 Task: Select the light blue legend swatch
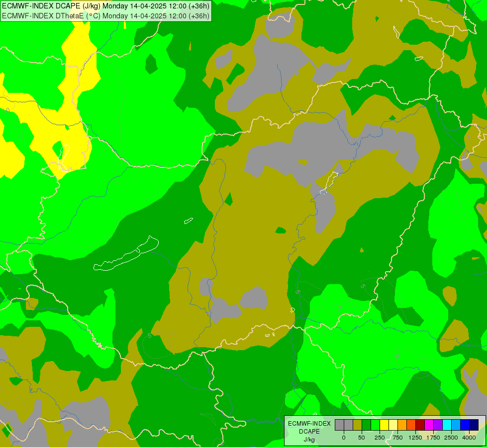(x=456, y=425)
